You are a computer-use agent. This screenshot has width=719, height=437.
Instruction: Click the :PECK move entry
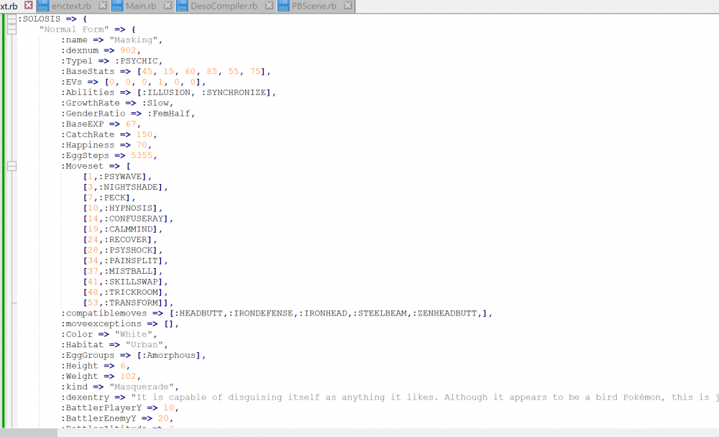pos(109,198)
